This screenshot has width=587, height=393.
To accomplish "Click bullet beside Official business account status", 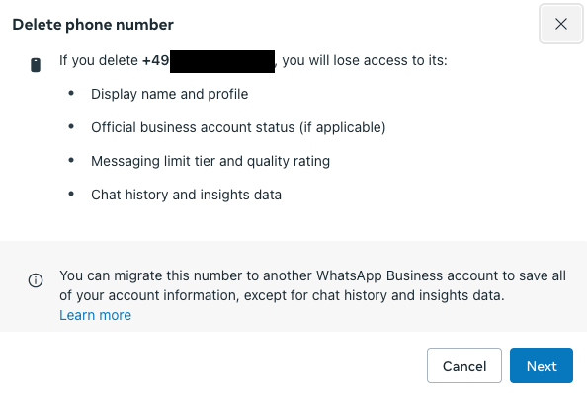I will [x=71, y=126].
